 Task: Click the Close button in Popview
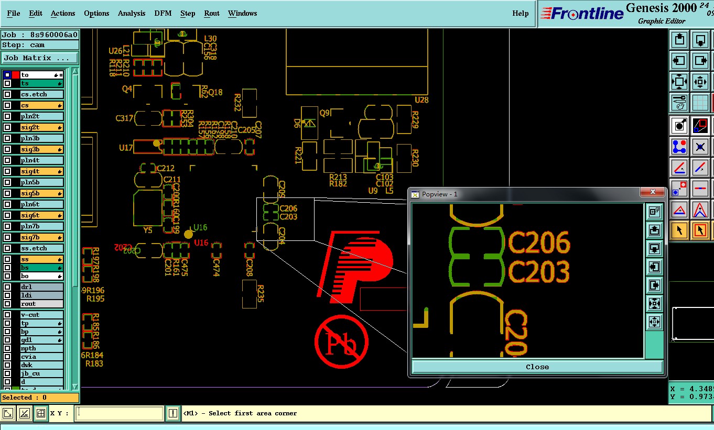click(x=537, y=367)
